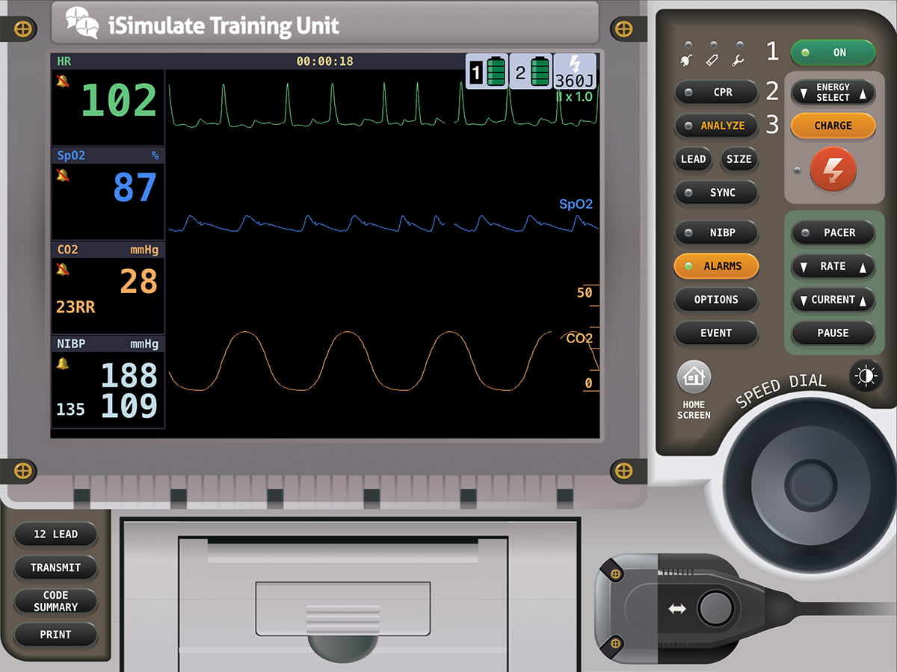Select battery 1 indicator icon

[487, 72]
